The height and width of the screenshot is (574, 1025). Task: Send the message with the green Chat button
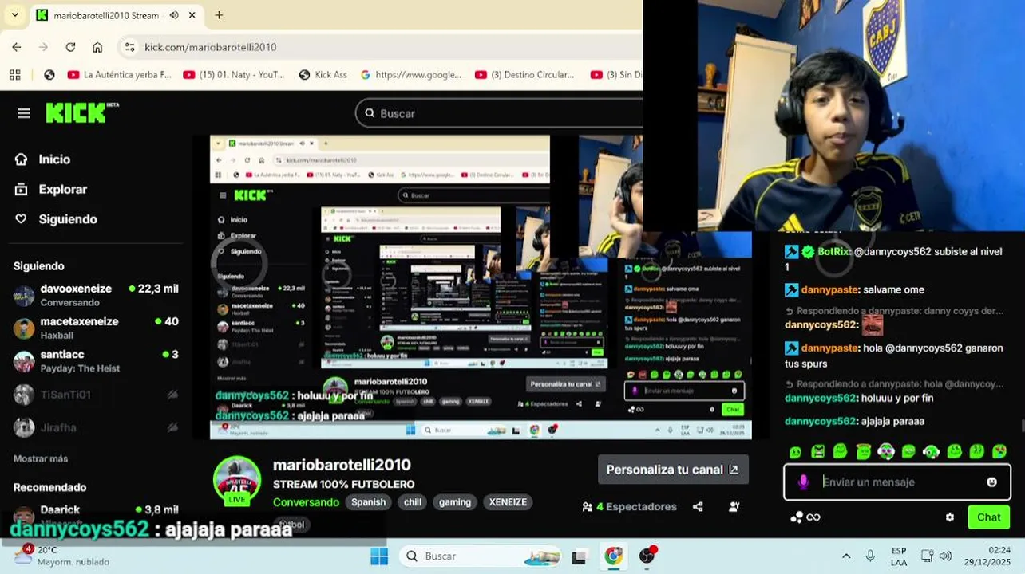click(988, 517)
